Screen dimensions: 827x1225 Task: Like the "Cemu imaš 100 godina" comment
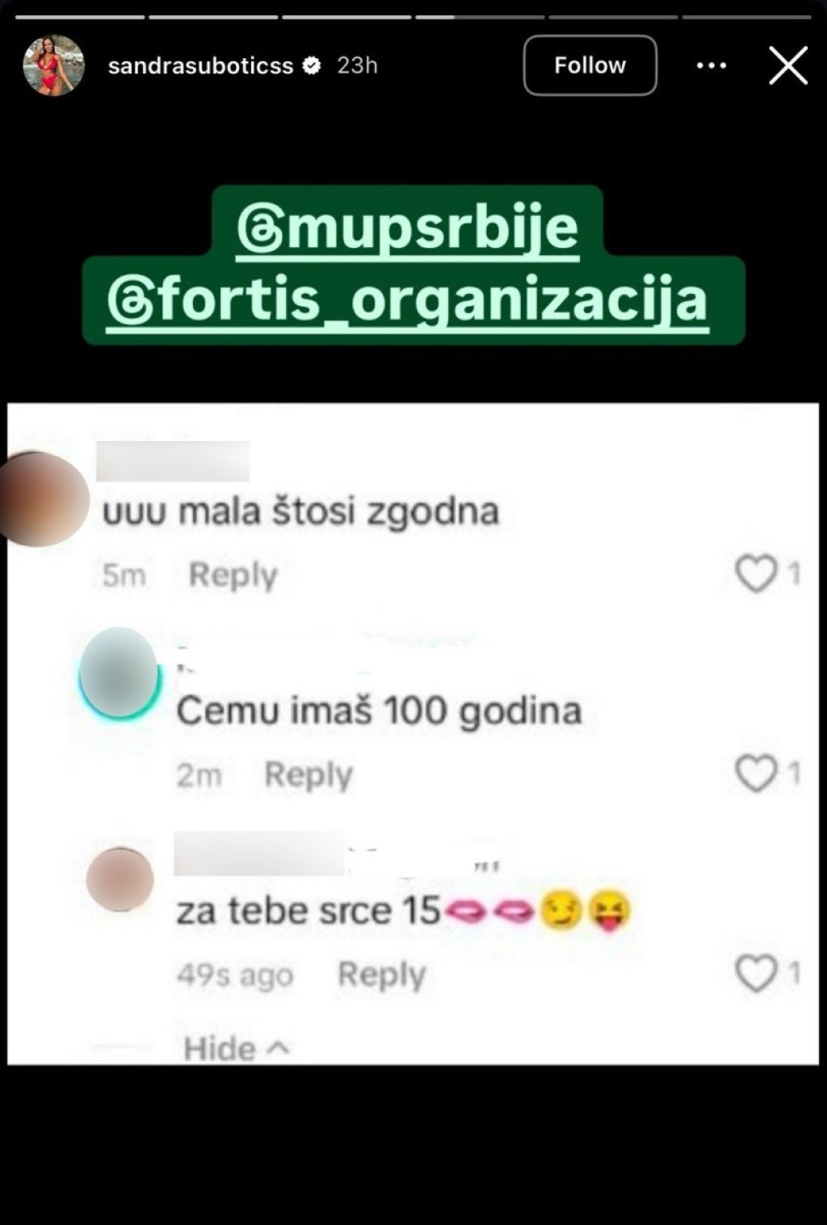(x=756, y=774)
